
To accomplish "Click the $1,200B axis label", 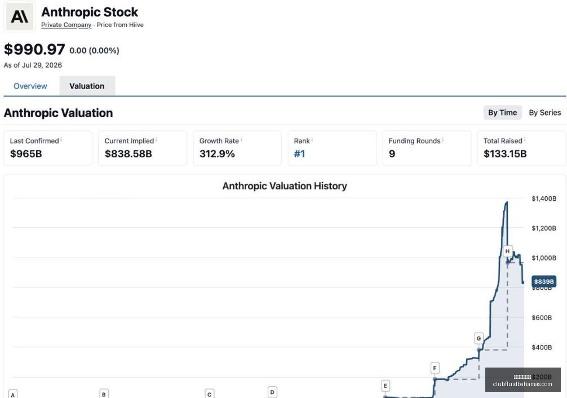I will coord(544,228).
